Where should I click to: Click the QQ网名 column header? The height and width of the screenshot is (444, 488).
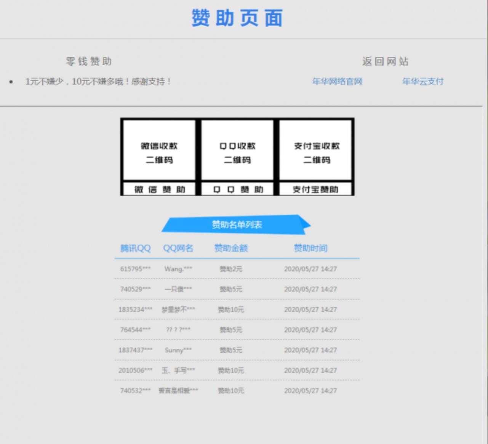click(x=178, y=248)
